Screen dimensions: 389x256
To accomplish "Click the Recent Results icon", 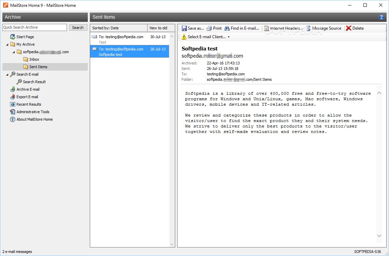I will (12, 104).
